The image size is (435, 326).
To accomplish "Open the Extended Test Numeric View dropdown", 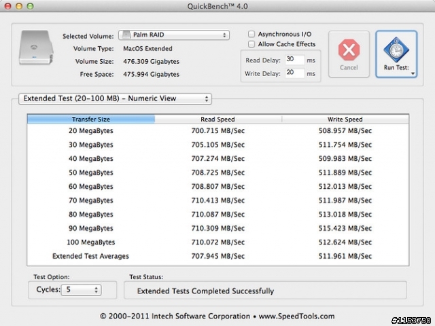I will tap(115, 98).
